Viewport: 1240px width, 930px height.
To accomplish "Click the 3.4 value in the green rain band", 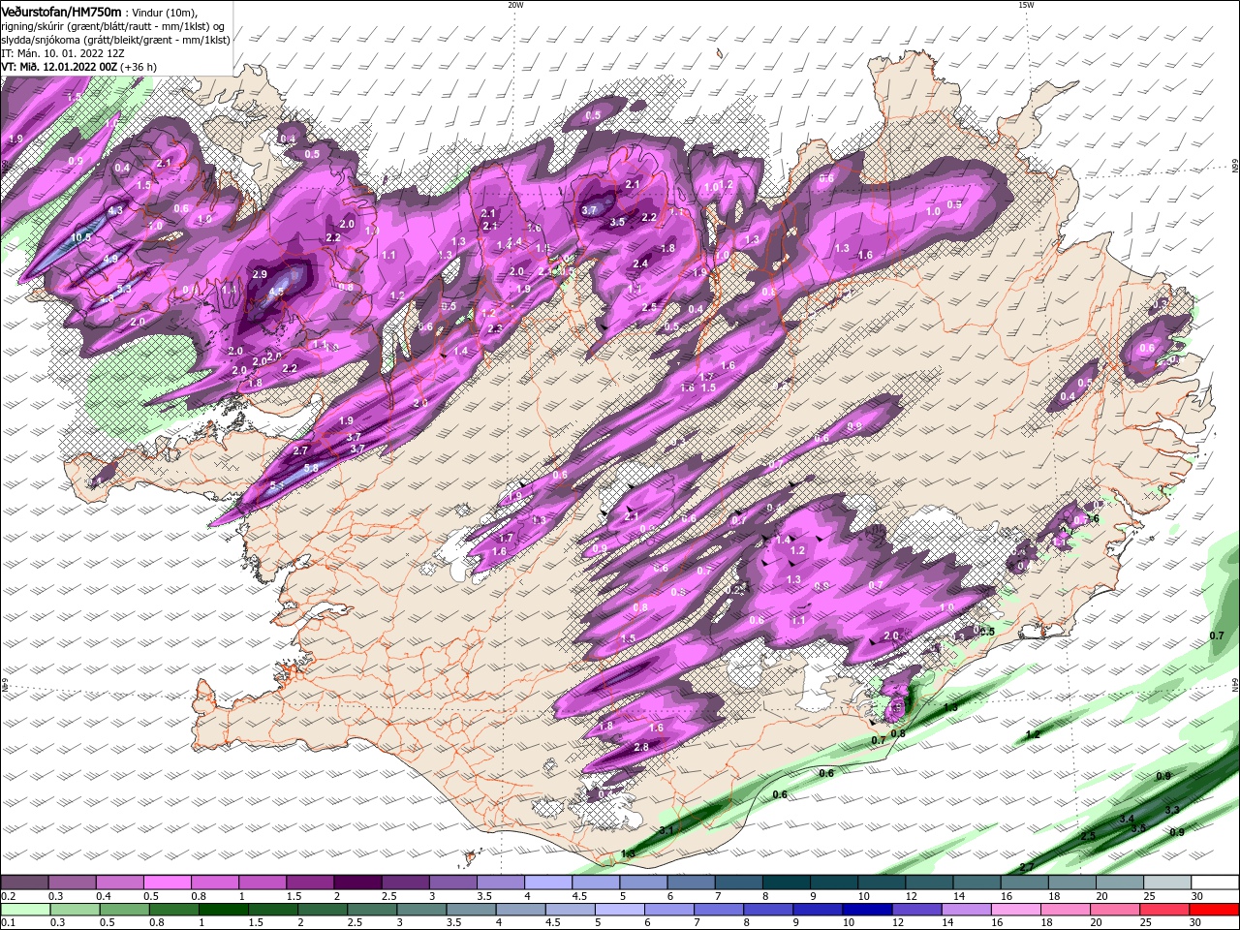I will [x=1127, y=820].
